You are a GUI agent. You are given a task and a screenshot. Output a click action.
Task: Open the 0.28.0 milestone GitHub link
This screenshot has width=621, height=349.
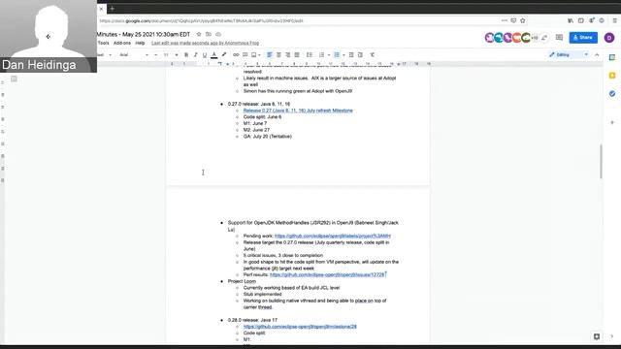point(300,327)
